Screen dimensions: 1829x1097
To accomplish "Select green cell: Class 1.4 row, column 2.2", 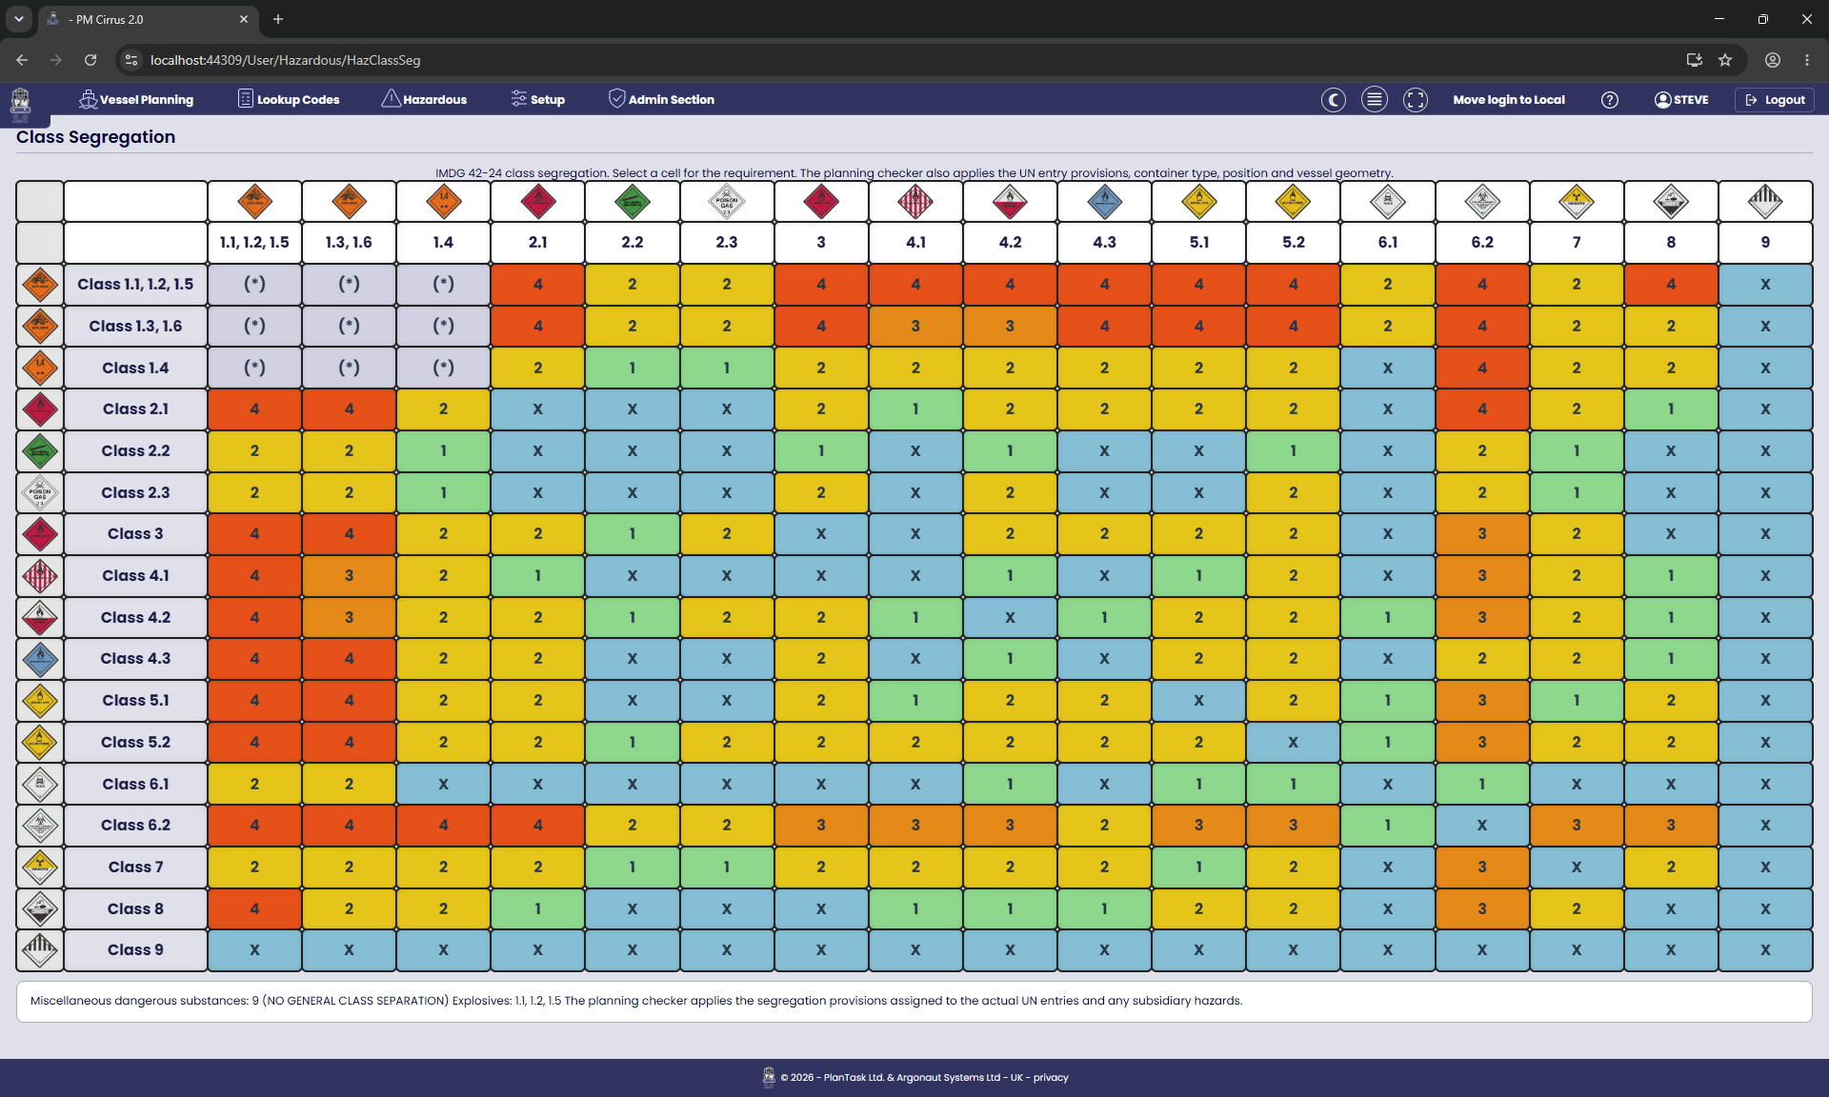I will click(x=633, y=368).
